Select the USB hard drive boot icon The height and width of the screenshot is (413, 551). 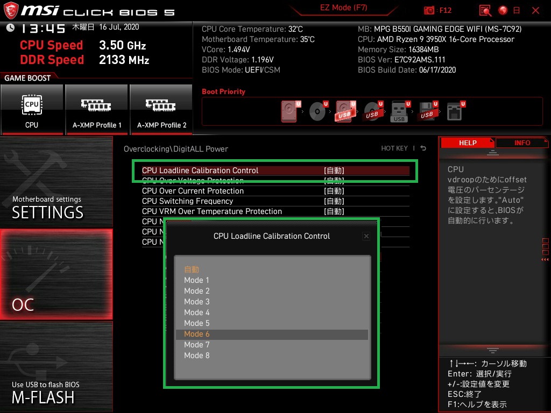pos(345,111)
